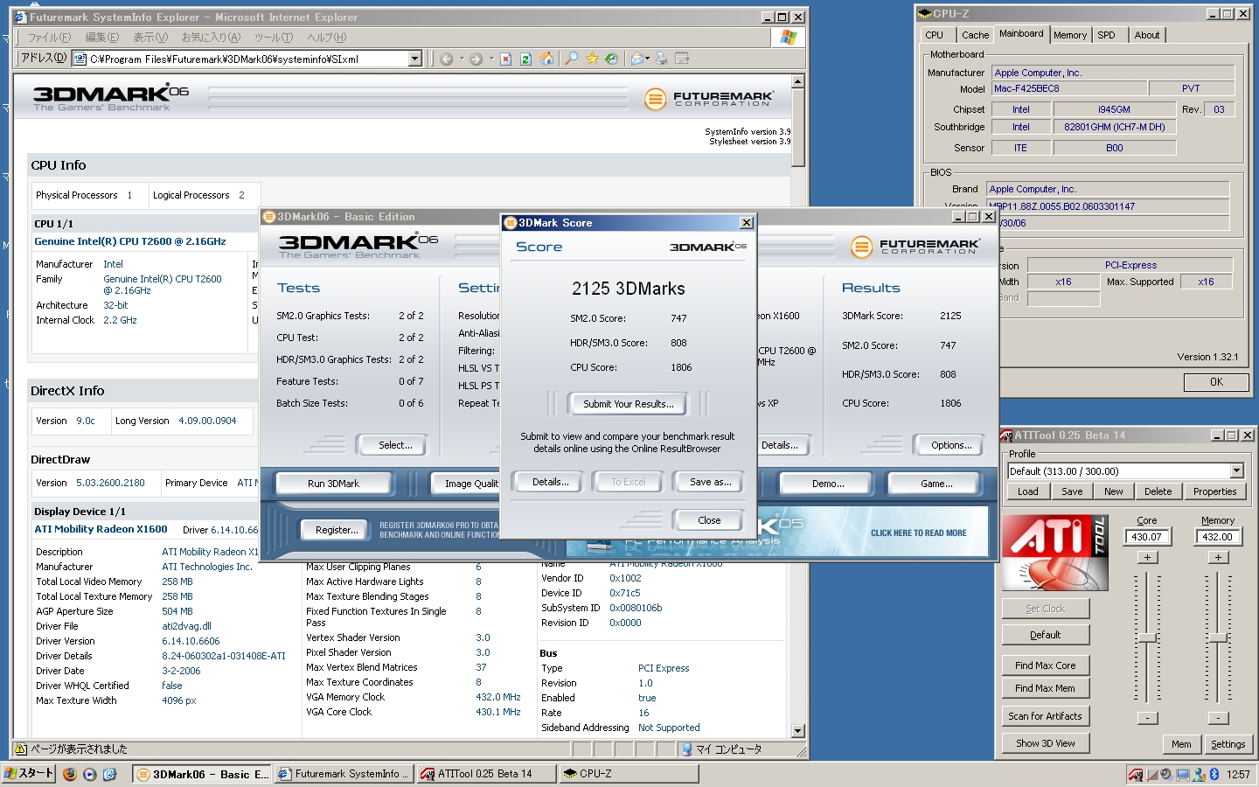The image size is (1259, 787).
Task: Open the 編集 menu in IE
Action: pyautogui.click(x=101, y=38)
